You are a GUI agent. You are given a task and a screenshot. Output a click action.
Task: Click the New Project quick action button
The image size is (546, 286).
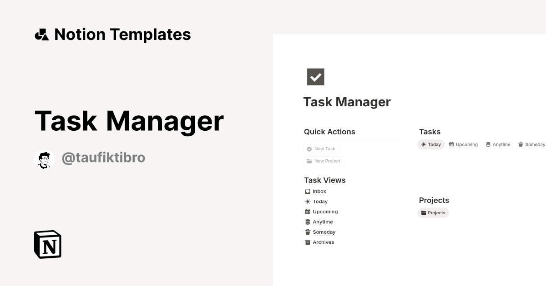(324, 161)
